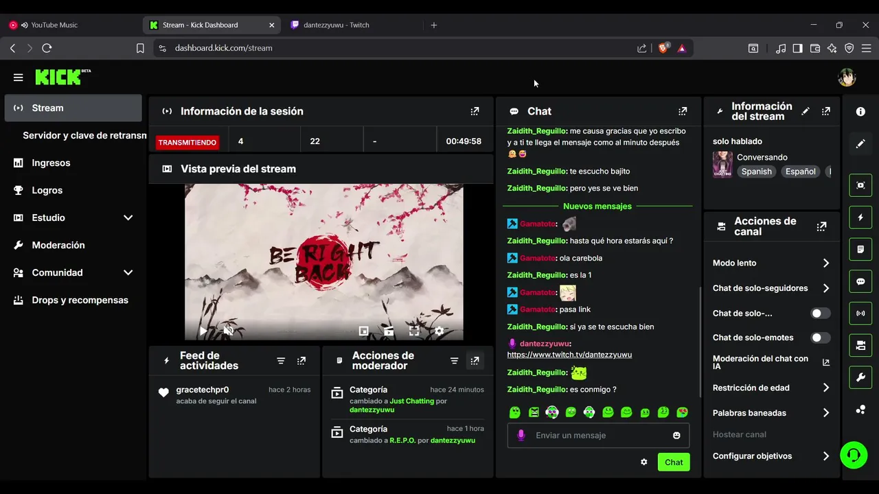Click the chat scrollbar
The image size is (879, 494).
pos(699,343)
